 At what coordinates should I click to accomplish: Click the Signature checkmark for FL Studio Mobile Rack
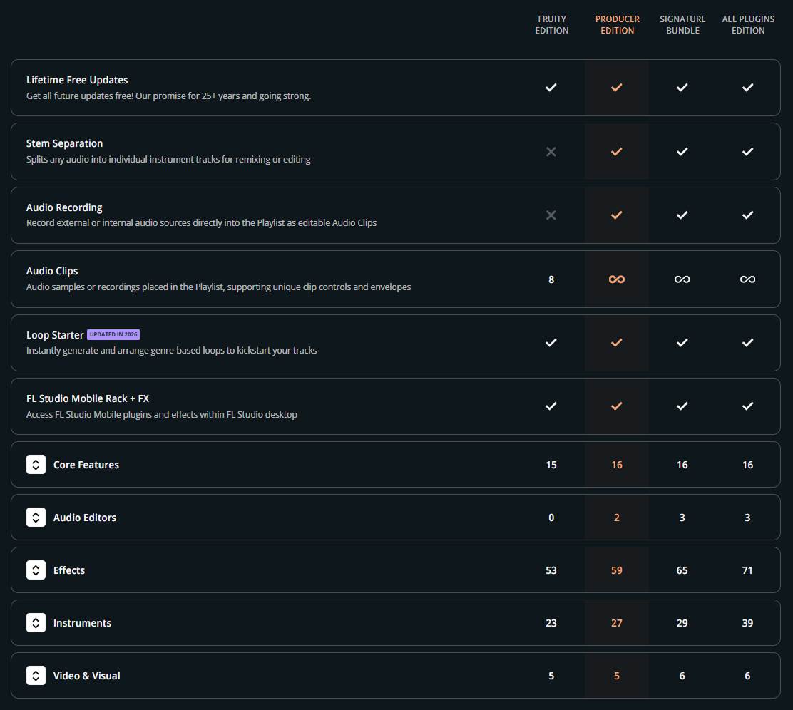coord(682,406)
